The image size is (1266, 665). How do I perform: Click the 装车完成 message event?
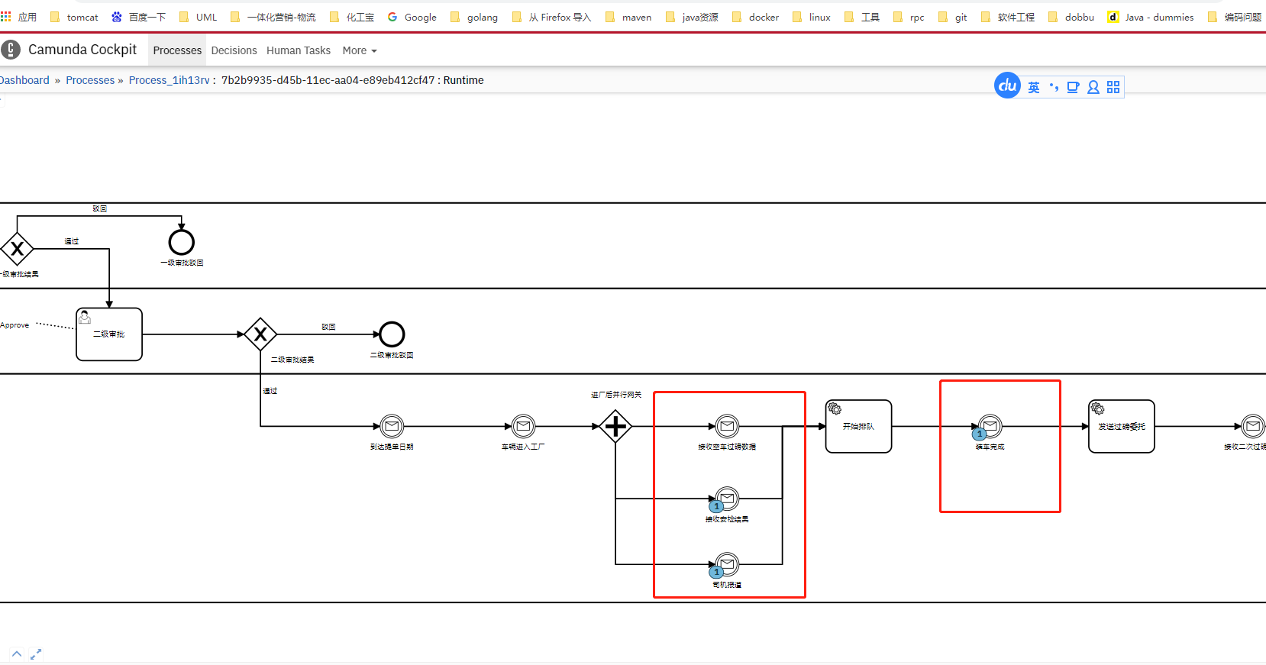(x=990, y=426)
